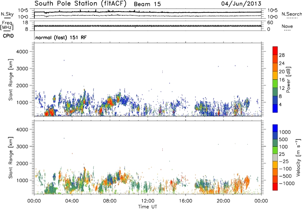Click the "4" label on the power colorbar
Image resolution: width=302 pixels, height=209 pixels.
tap(280, 104)
